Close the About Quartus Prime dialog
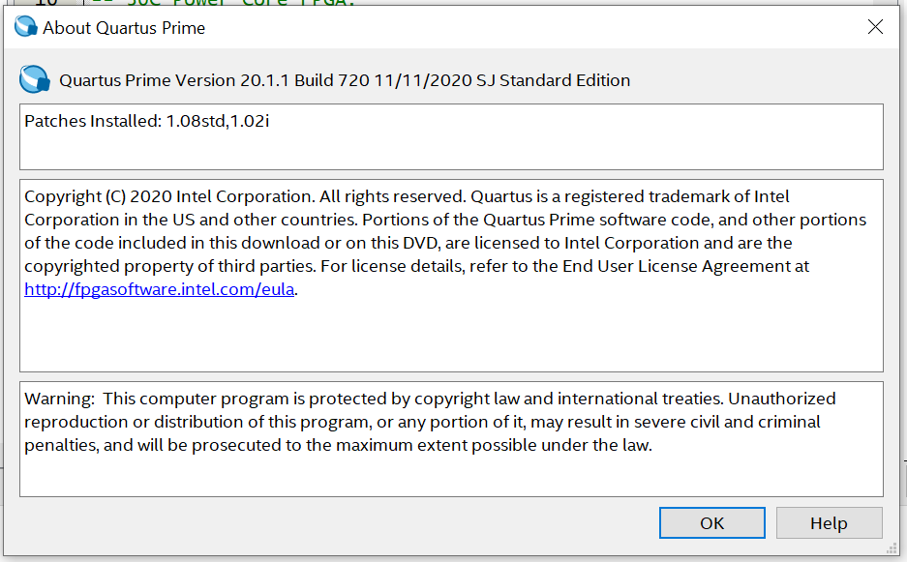The height and width of the screenshot is (562, 907). pyautogui.click(x=875, y=27)
